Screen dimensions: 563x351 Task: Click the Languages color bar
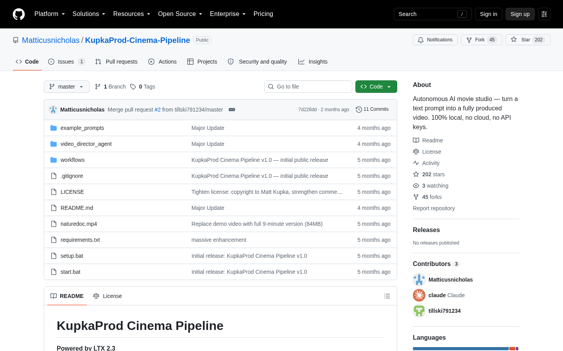tap(466, 349)
